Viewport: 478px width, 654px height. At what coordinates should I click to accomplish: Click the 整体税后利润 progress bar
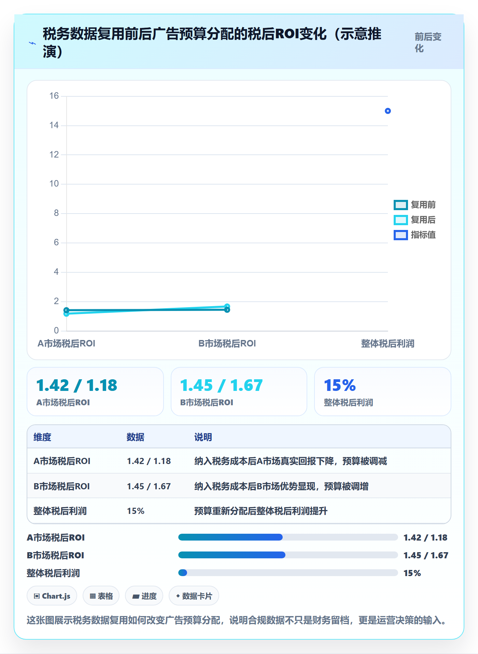coord(288,573)
